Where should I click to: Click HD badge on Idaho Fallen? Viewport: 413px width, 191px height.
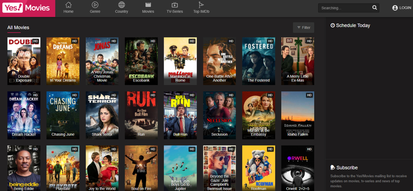pyautogui.click(x=309, y=95)
